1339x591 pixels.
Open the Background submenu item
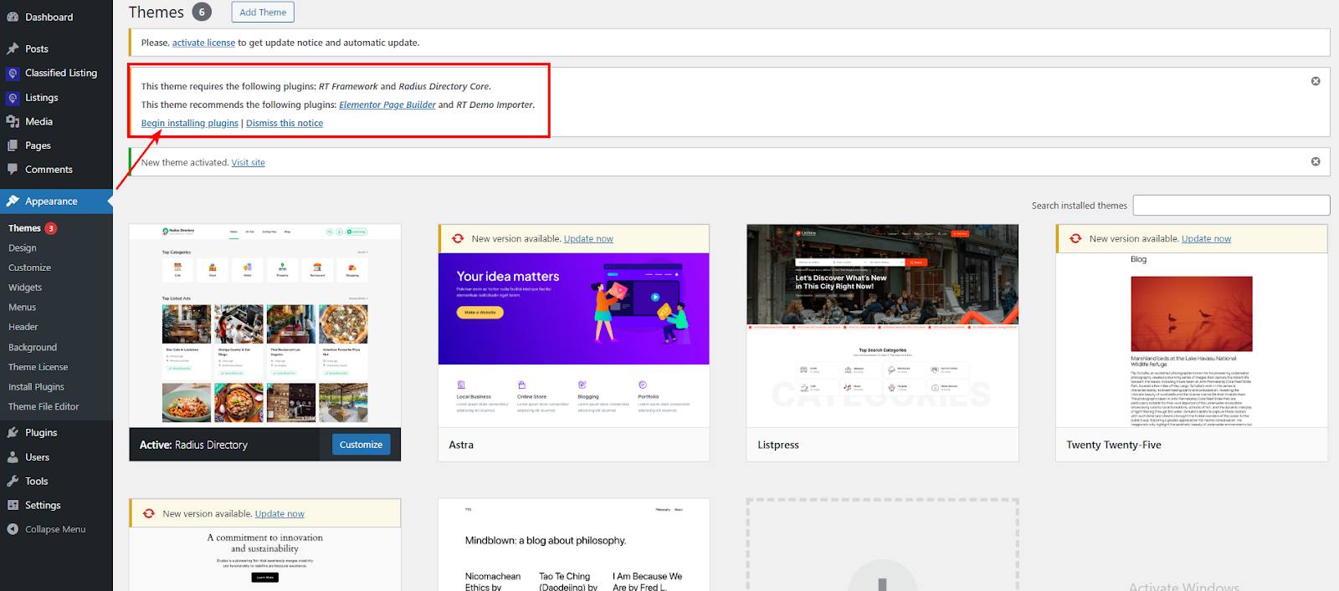tap(33, 348)
